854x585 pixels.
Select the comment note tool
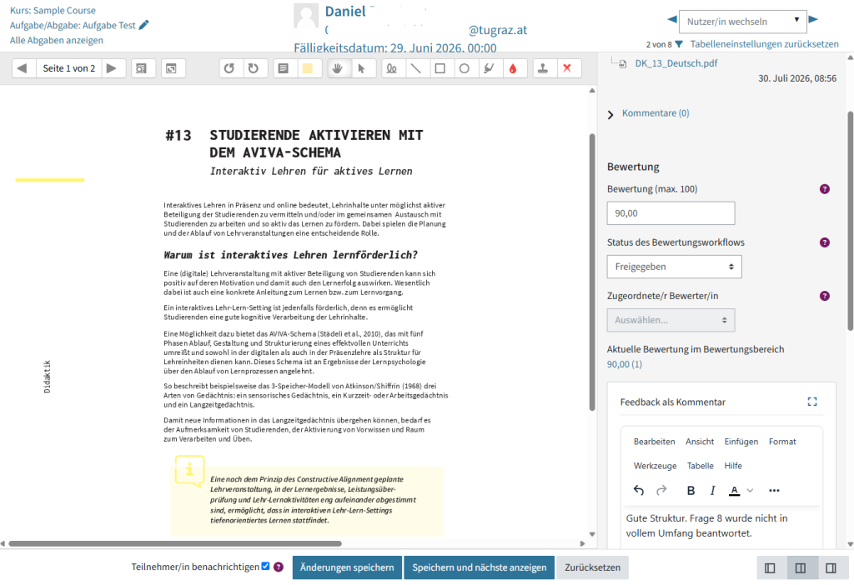pyautogui.click(x=284, y=68)
